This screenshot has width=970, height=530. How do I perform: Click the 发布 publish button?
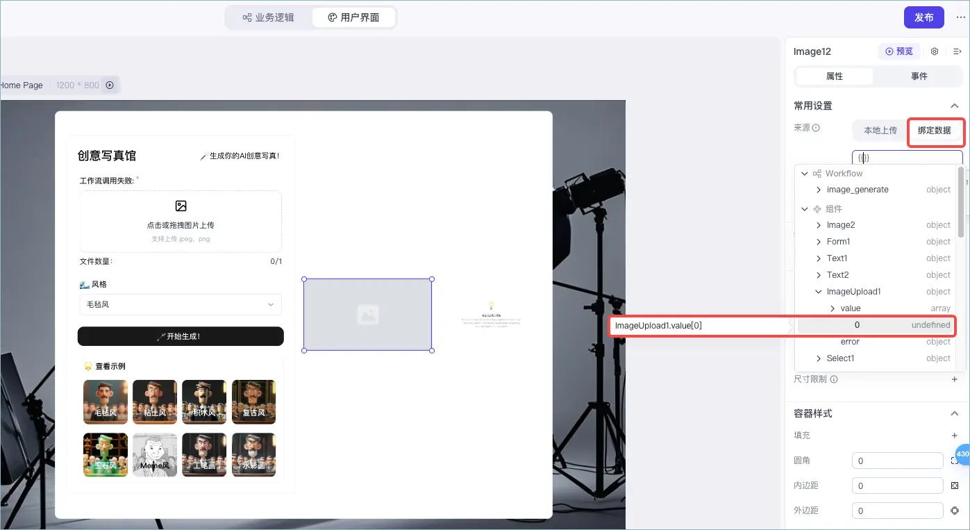pyautogui.click(x=924, y=17)
